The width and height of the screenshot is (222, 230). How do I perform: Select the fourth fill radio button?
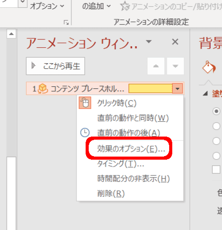(x=216, y=156)
